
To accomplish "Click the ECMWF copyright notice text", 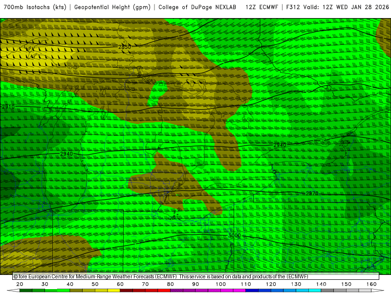I will pyautogui.click(x=161, y=276).
